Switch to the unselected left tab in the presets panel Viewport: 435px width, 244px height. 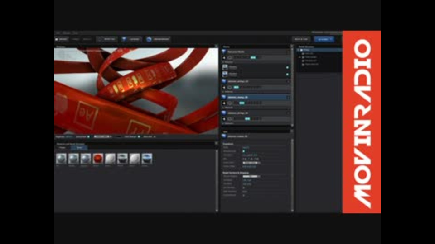(63, 148)
